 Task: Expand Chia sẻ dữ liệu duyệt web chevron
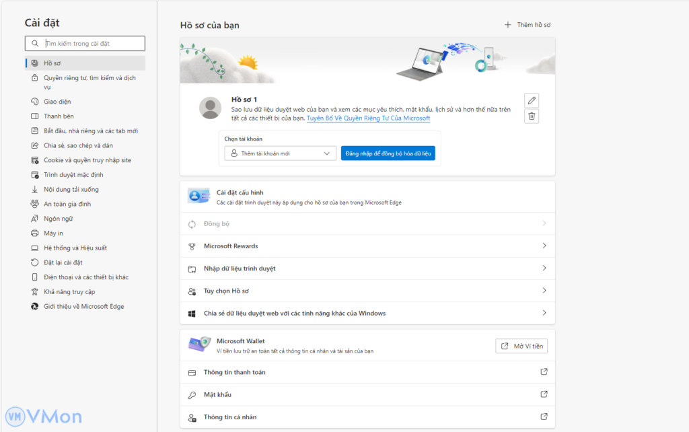544,313
